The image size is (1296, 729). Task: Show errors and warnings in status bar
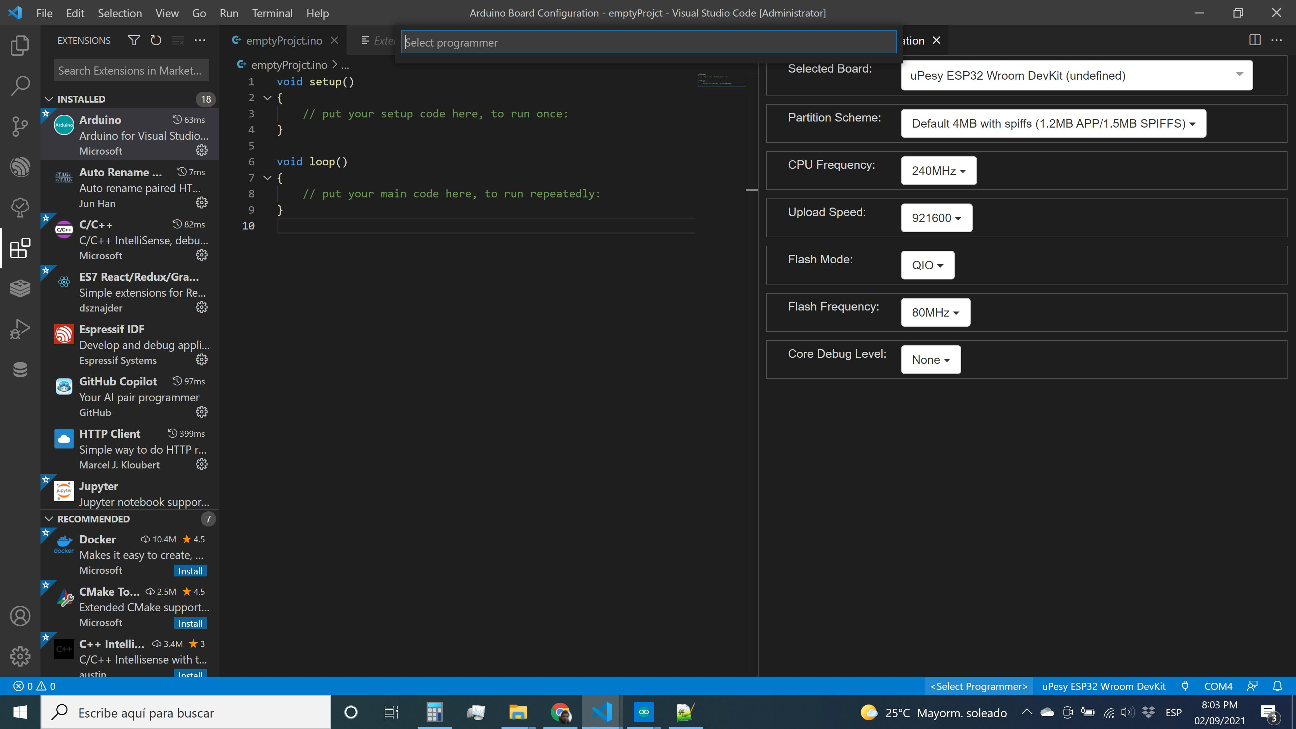tap(34, 686)
